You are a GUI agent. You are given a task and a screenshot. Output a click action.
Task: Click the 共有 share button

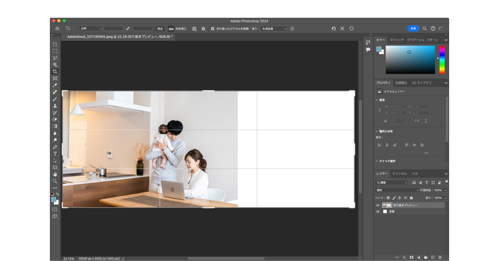413,28
